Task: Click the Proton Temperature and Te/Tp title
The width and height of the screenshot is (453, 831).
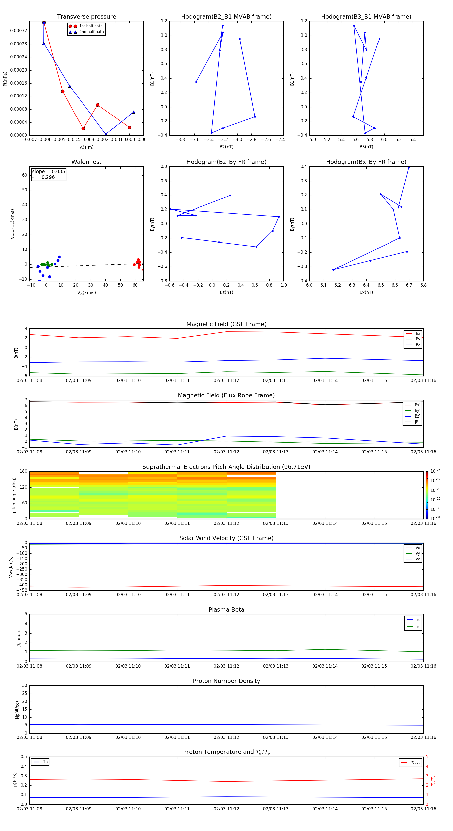Action: tap(226, 752)
